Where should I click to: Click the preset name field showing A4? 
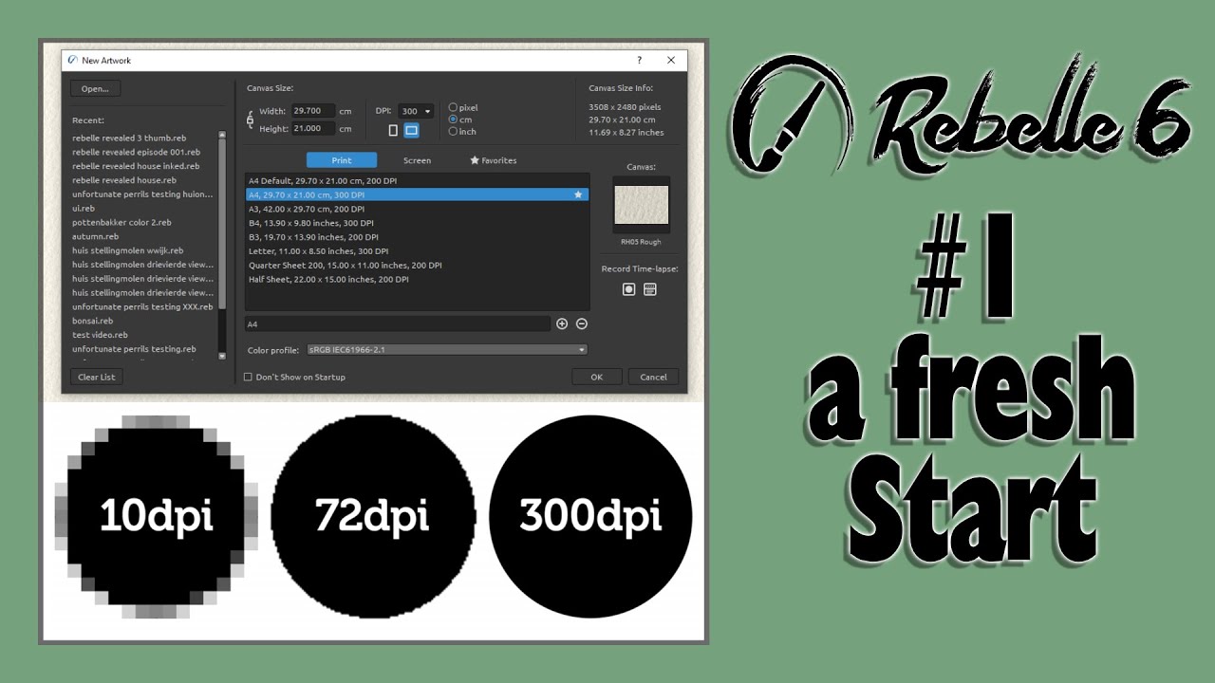coord(398,324)
